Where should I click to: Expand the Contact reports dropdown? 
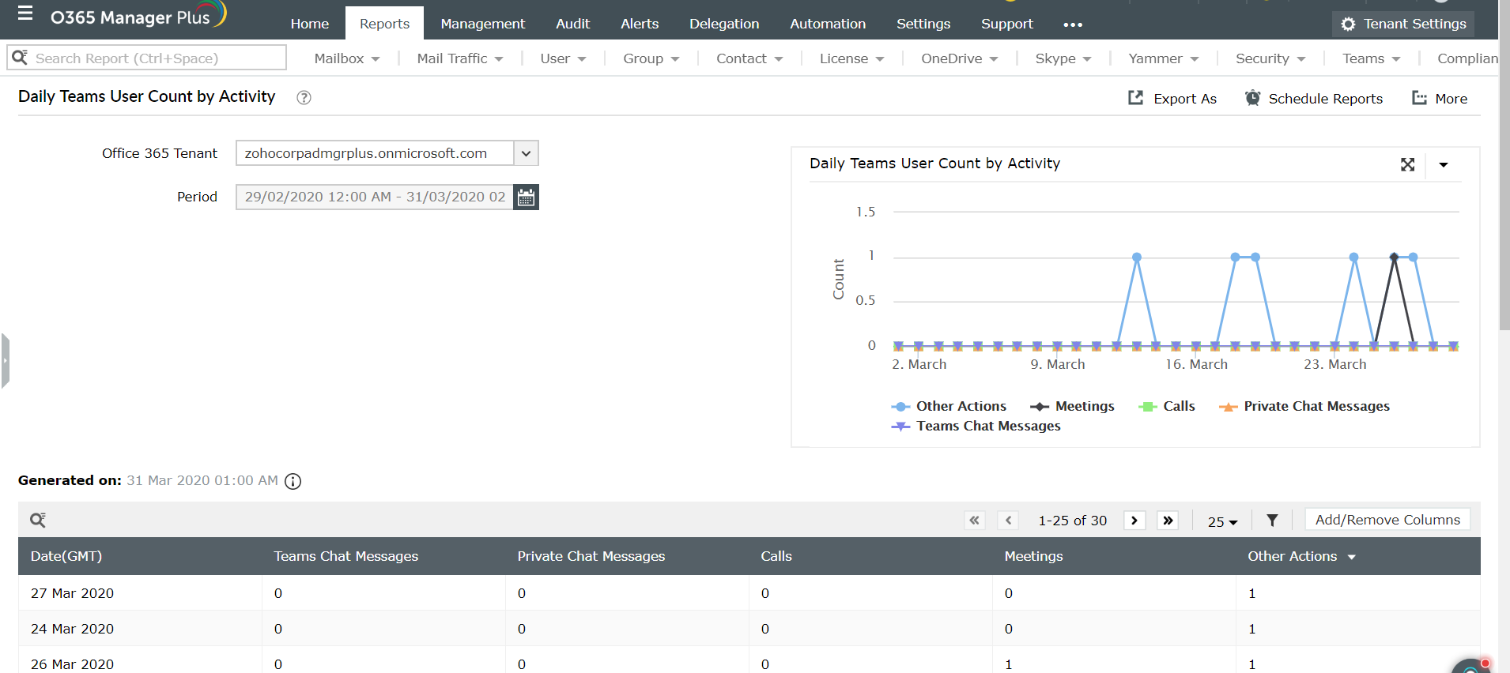tap(749, 58)
